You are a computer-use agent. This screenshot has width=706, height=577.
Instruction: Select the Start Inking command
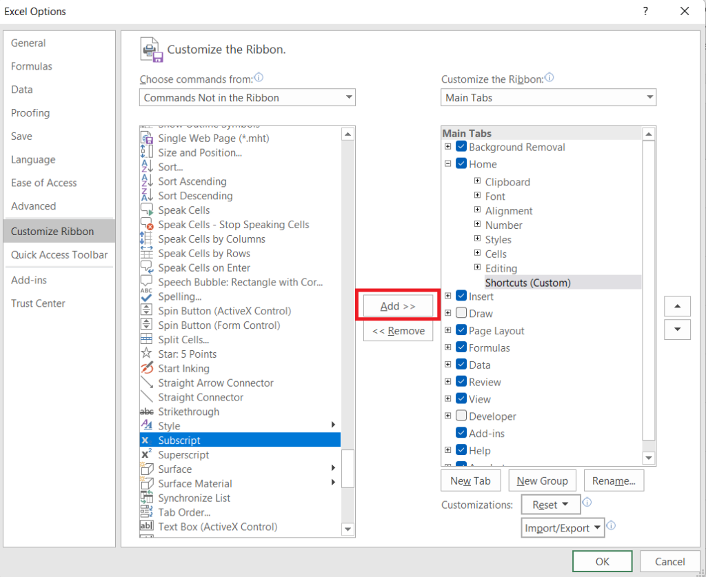pos(183,368)
